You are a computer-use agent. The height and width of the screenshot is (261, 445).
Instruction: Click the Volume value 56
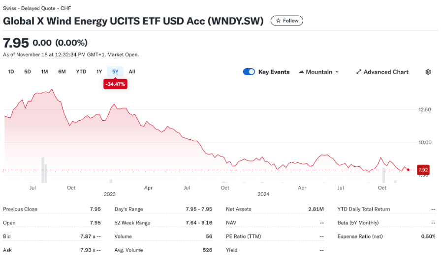click(x=209, y=236)
